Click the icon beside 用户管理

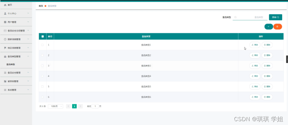pyautogui.click(x=5, y=22)
